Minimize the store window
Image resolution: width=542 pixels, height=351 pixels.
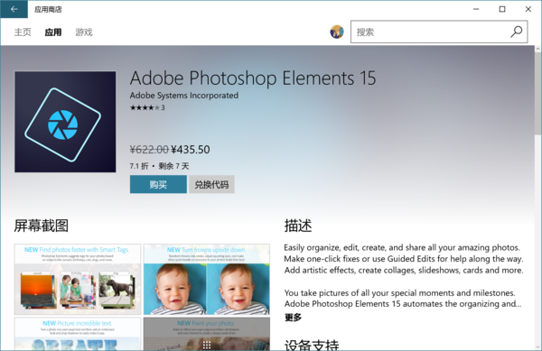(x=476, y=9)
